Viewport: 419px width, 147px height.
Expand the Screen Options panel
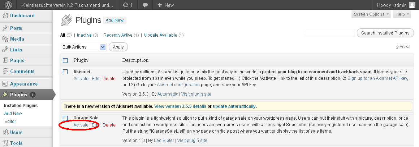click(371, 14)
